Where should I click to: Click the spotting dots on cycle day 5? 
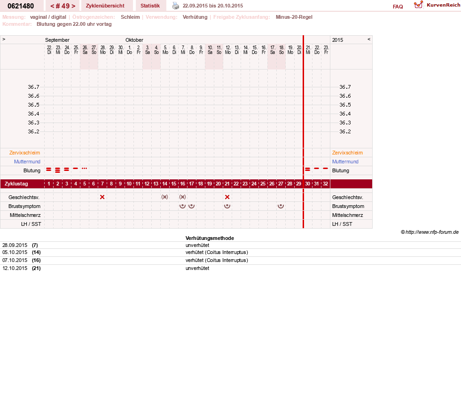(x=85, y=169)
